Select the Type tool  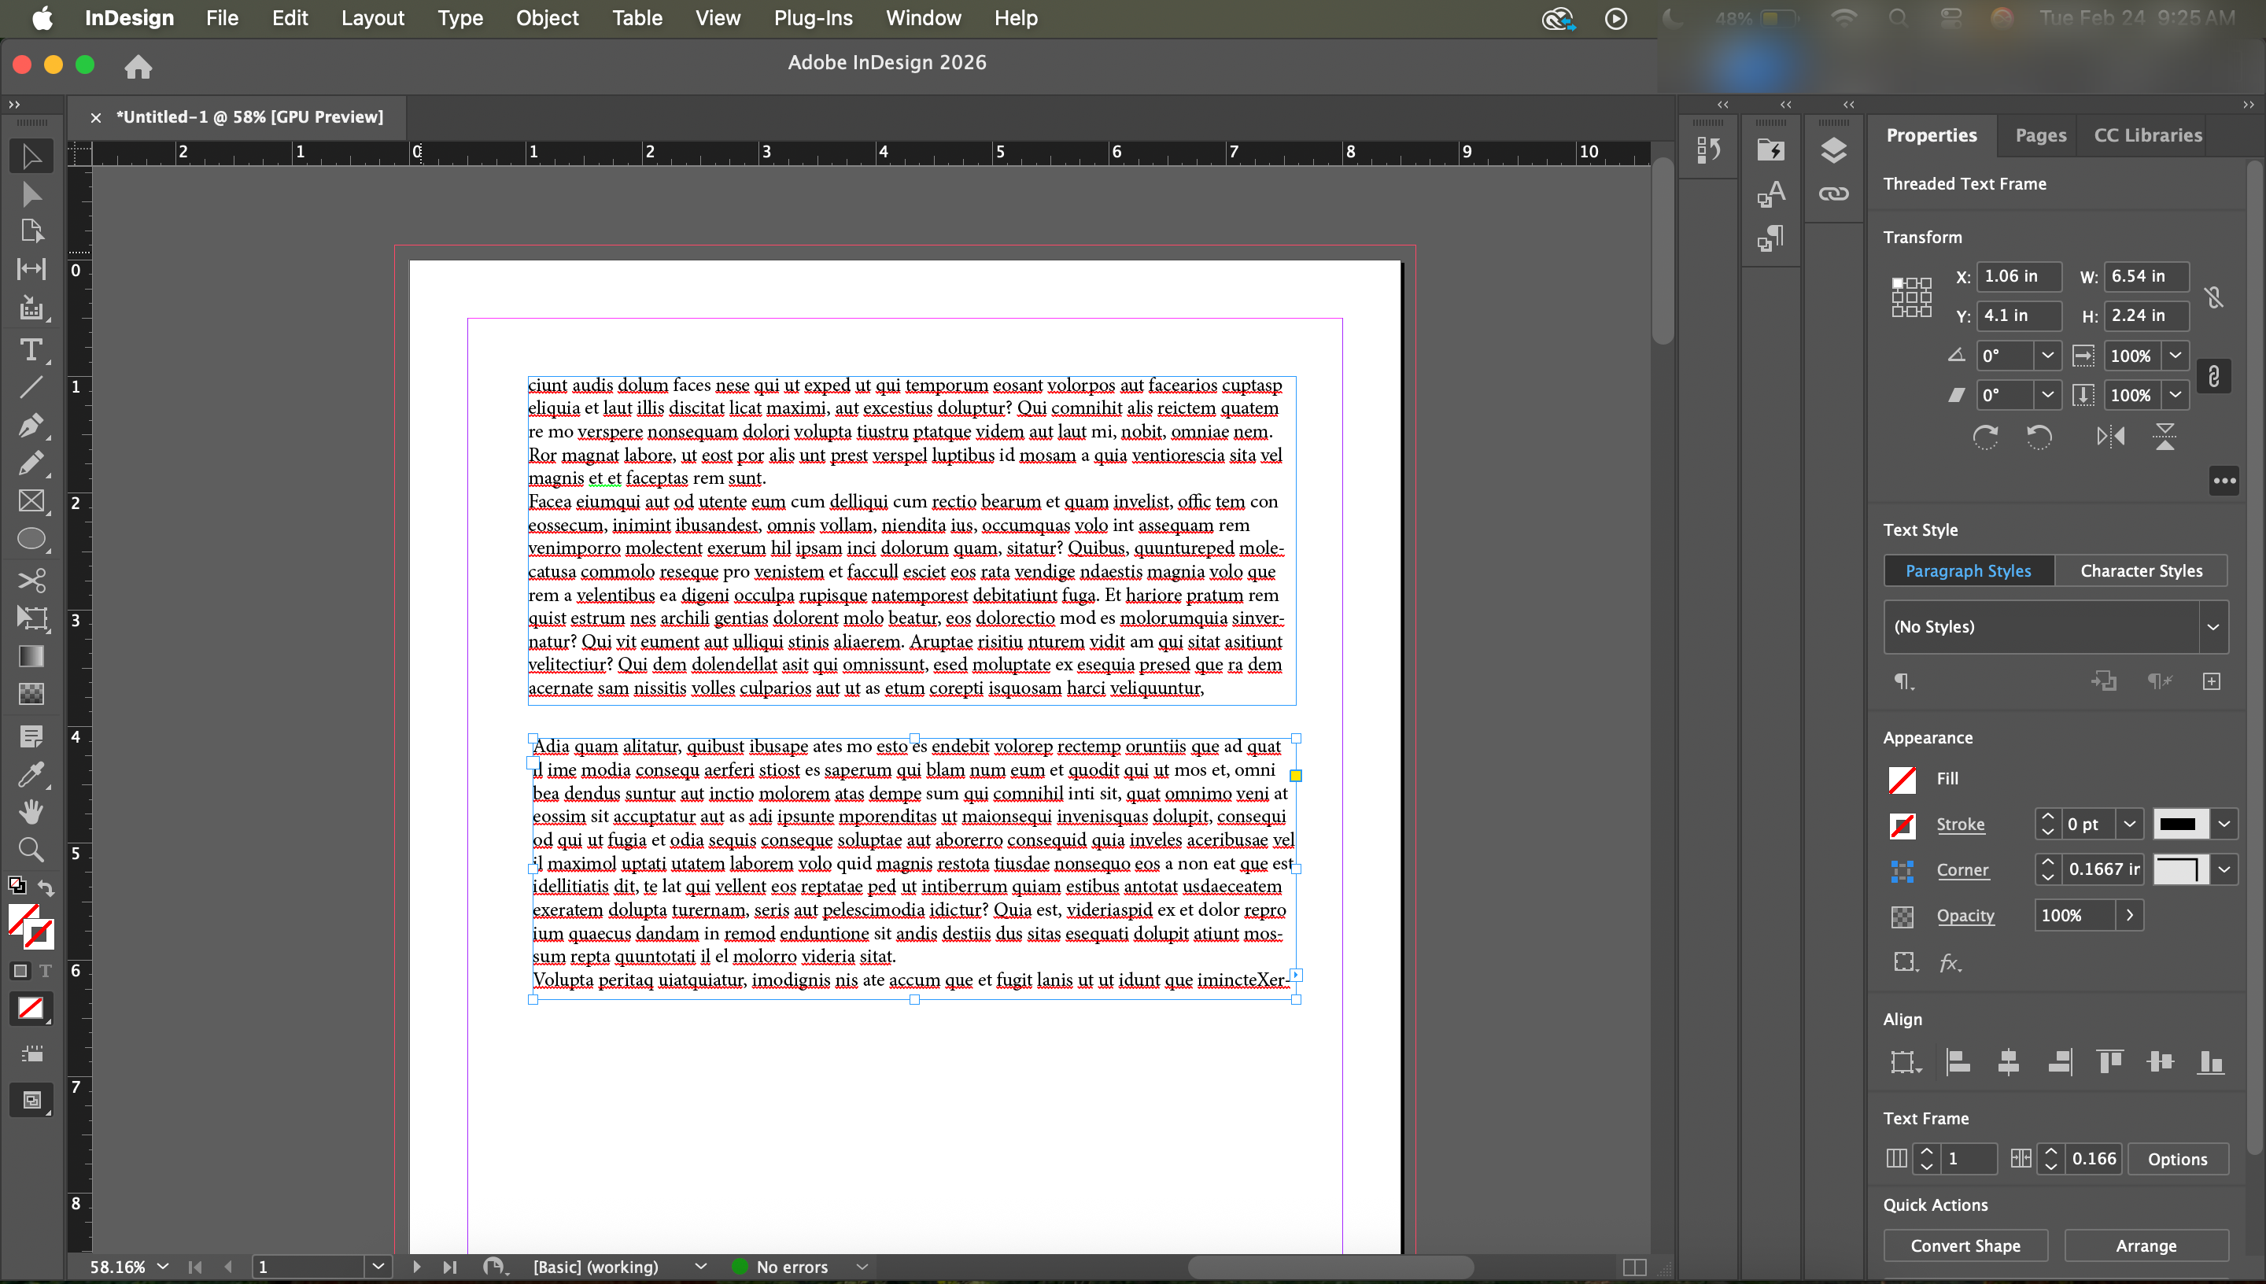pyautogui.click(x=31, y=350)
